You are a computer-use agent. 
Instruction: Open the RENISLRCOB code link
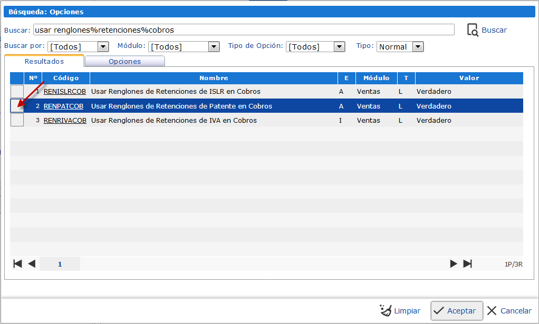click(65, 92)
